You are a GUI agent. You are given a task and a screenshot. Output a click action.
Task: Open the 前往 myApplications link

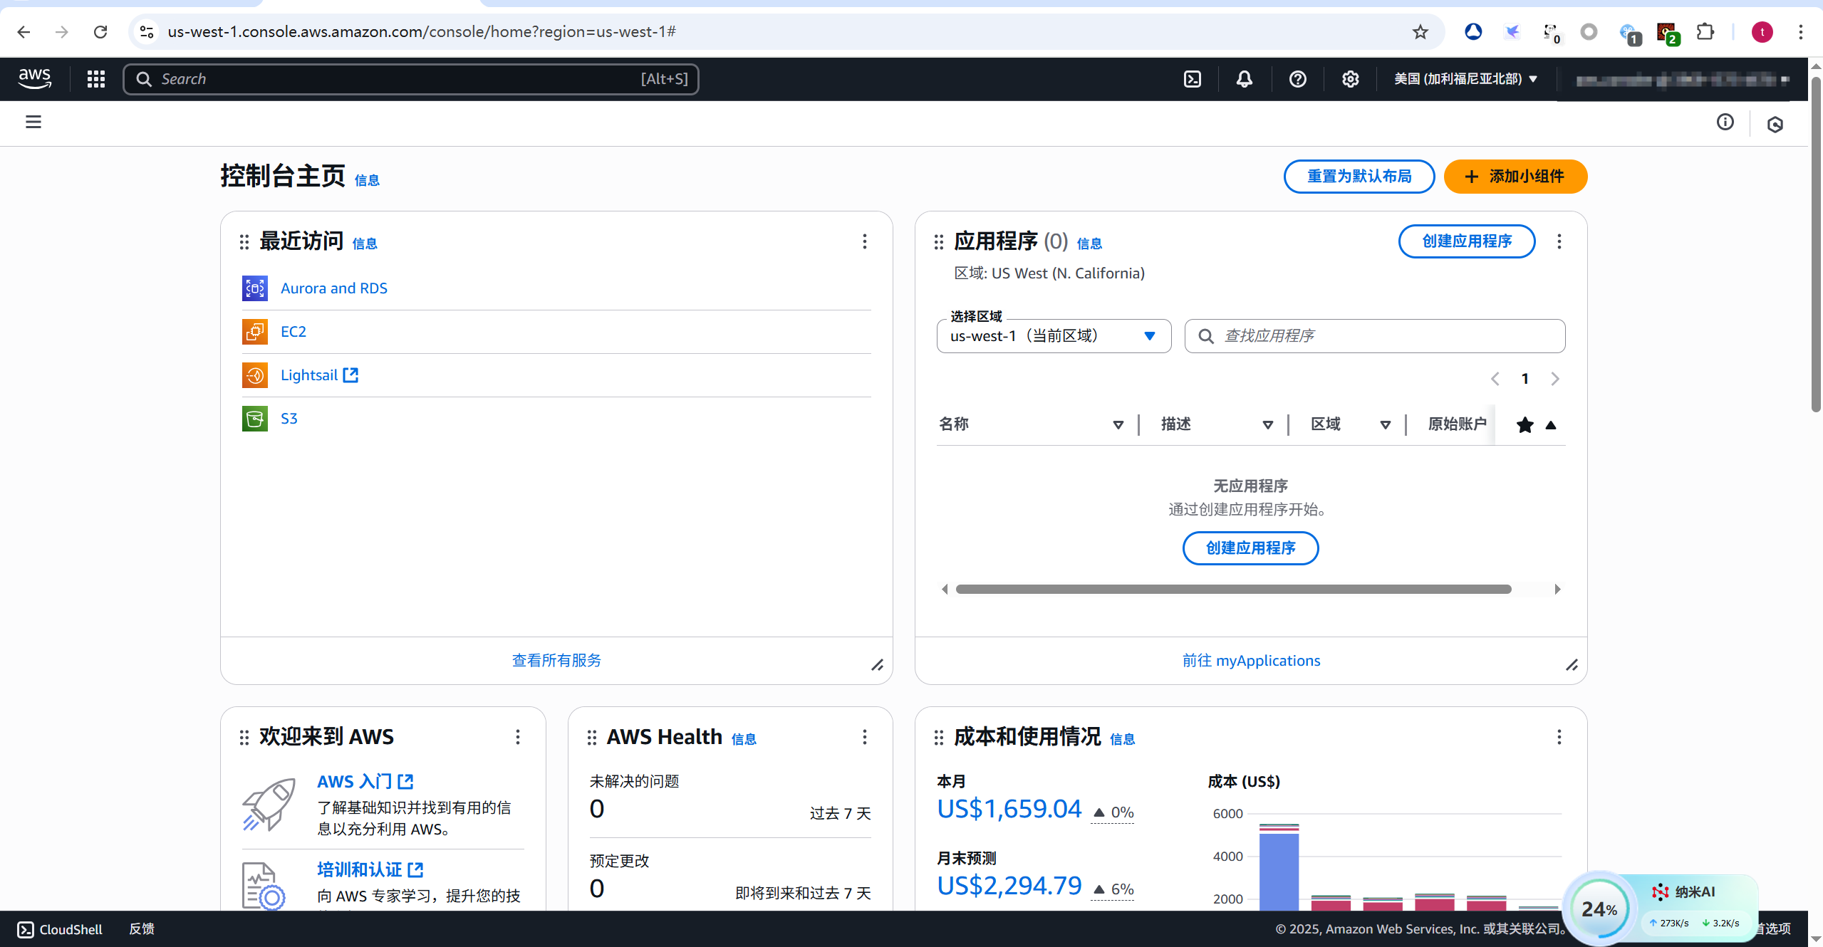[x=1251, y=661]
